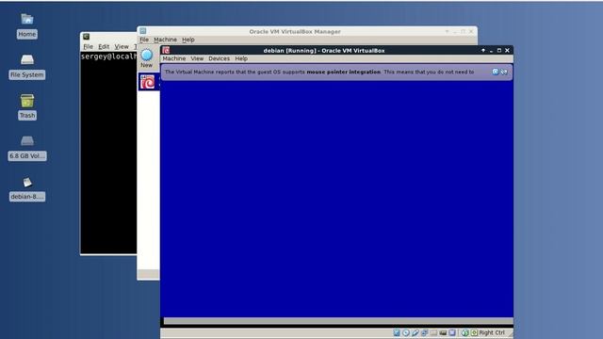Minimize the debian VM window

[x=491, y=50]
